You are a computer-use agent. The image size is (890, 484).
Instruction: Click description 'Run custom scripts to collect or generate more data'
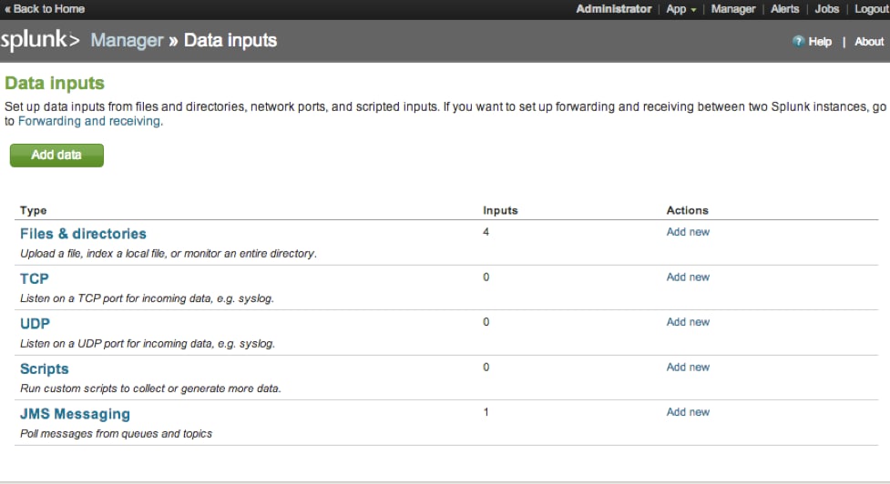point(150,388)
